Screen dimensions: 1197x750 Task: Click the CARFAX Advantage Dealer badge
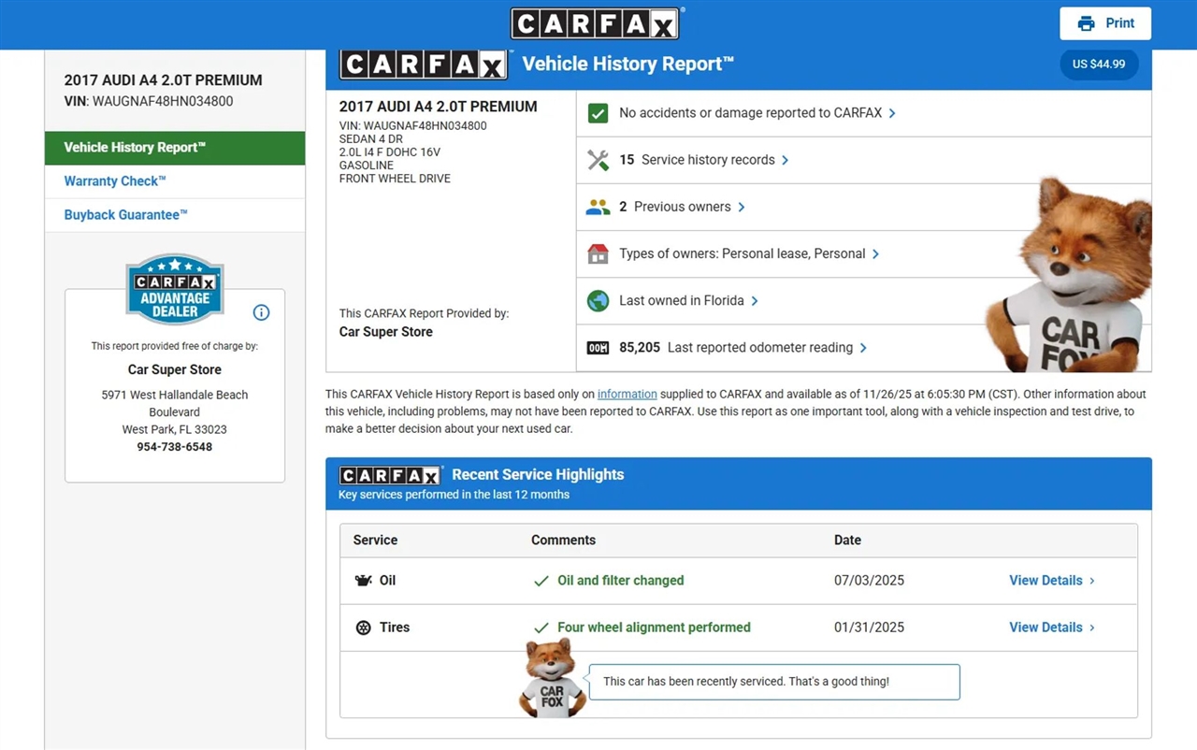click(175, 289)
